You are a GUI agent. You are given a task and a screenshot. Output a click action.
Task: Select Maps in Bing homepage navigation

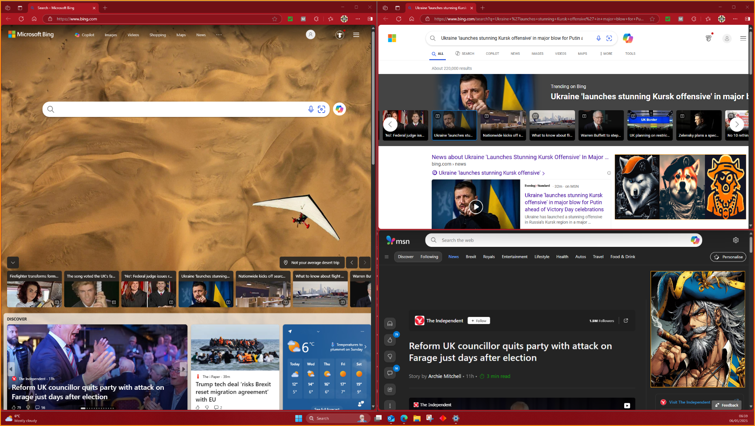[x=181, y=35]
